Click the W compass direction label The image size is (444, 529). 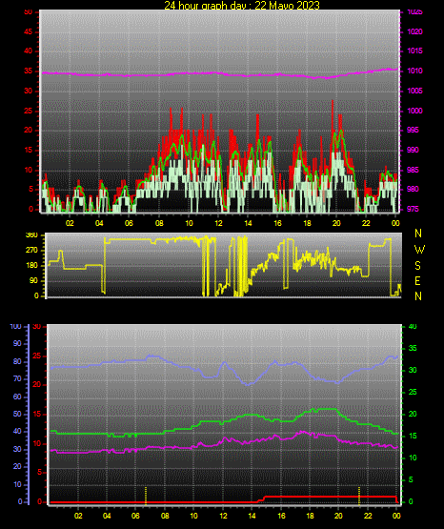[x=419, y=250]
